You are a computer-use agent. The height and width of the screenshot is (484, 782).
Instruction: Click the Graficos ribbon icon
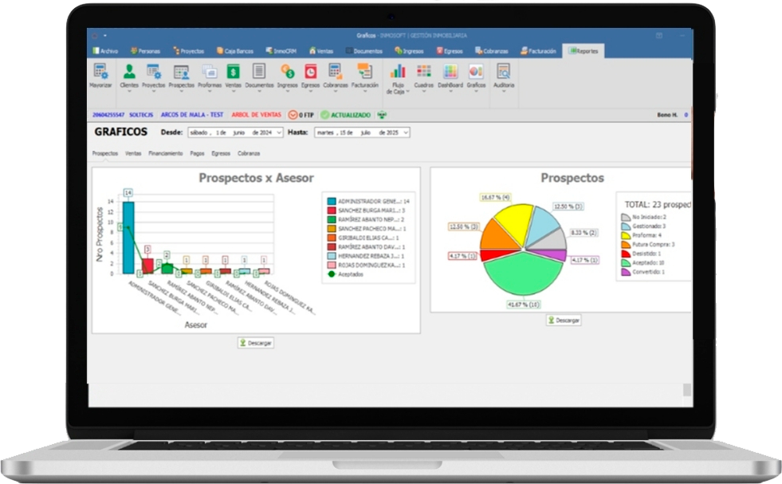[x=476, y=72]
